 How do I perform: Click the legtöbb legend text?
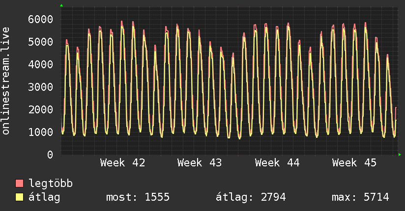coord(51,184)
